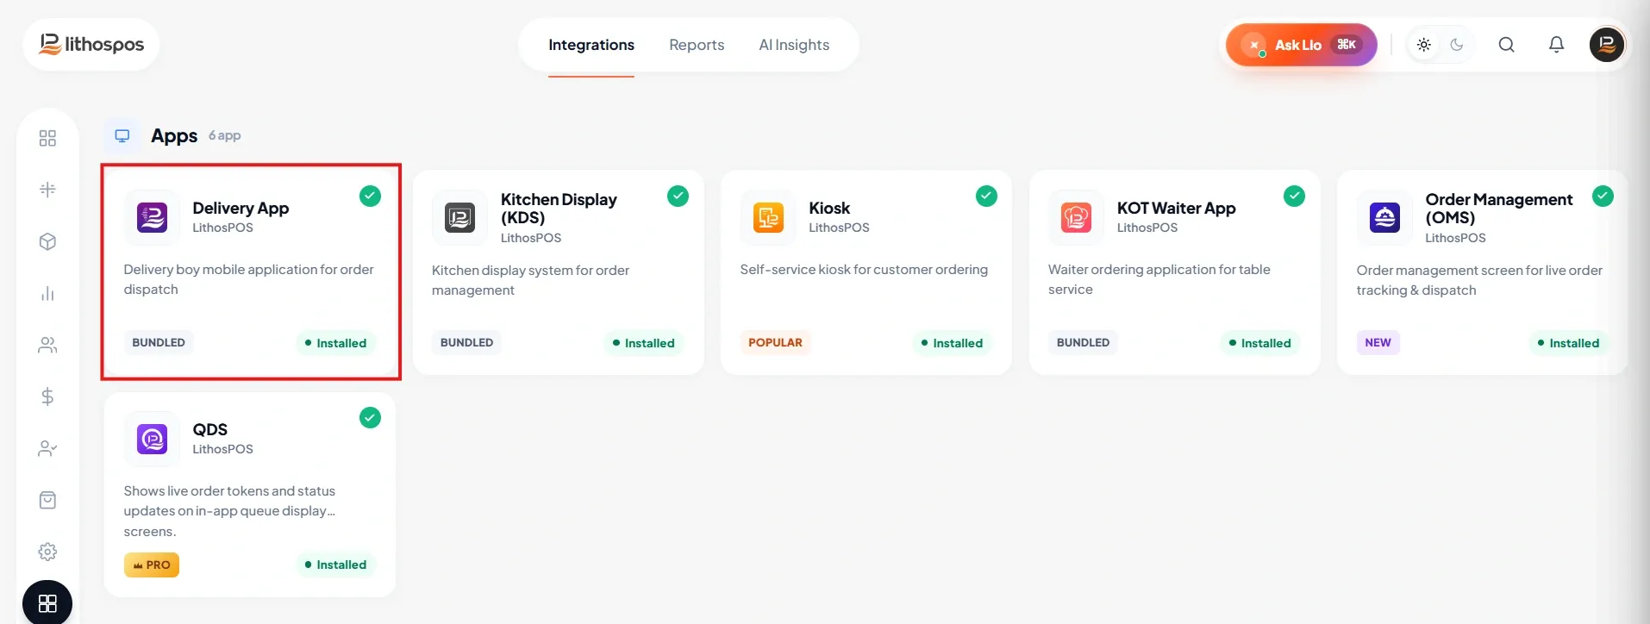
Task: Click the Kiosk app icon
Action: point(768,217)
